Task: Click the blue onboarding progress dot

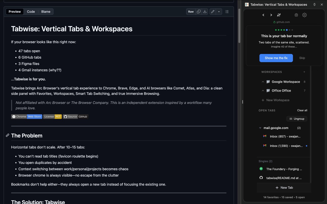Action: 287,30
